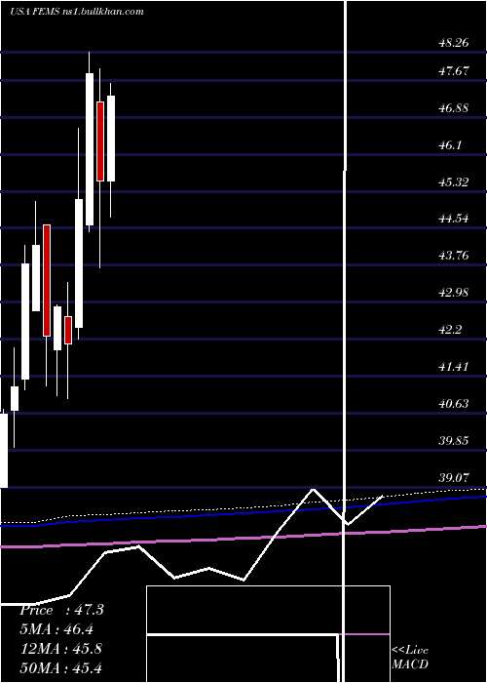Viewport: 487px width, 683px height.
Task: Click the 40.63 price level label
Action: [454, 404]
